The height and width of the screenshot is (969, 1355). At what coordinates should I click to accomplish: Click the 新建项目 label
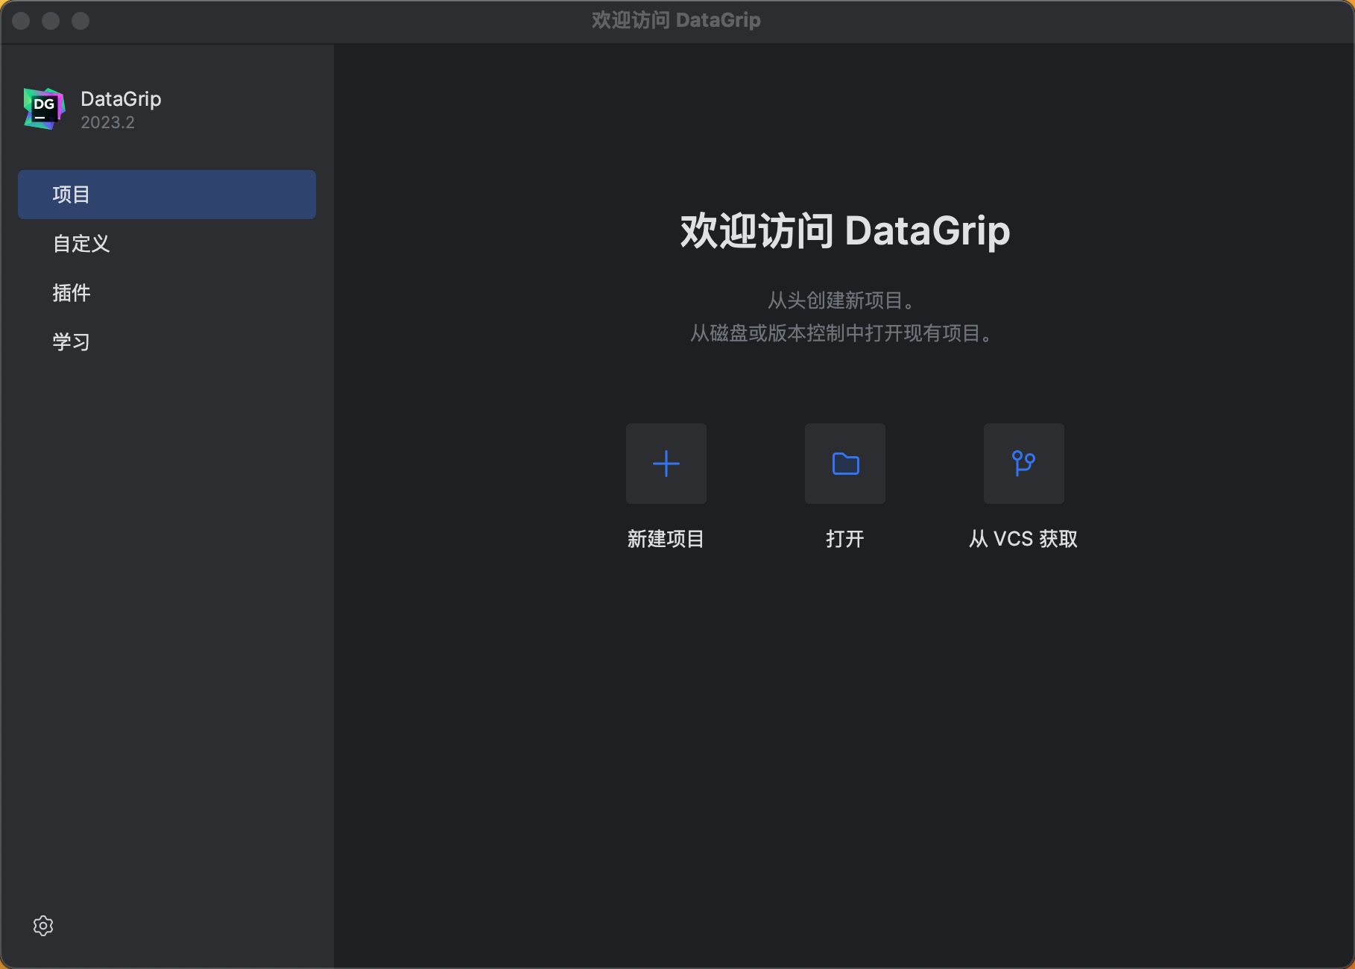click(666, 539)
